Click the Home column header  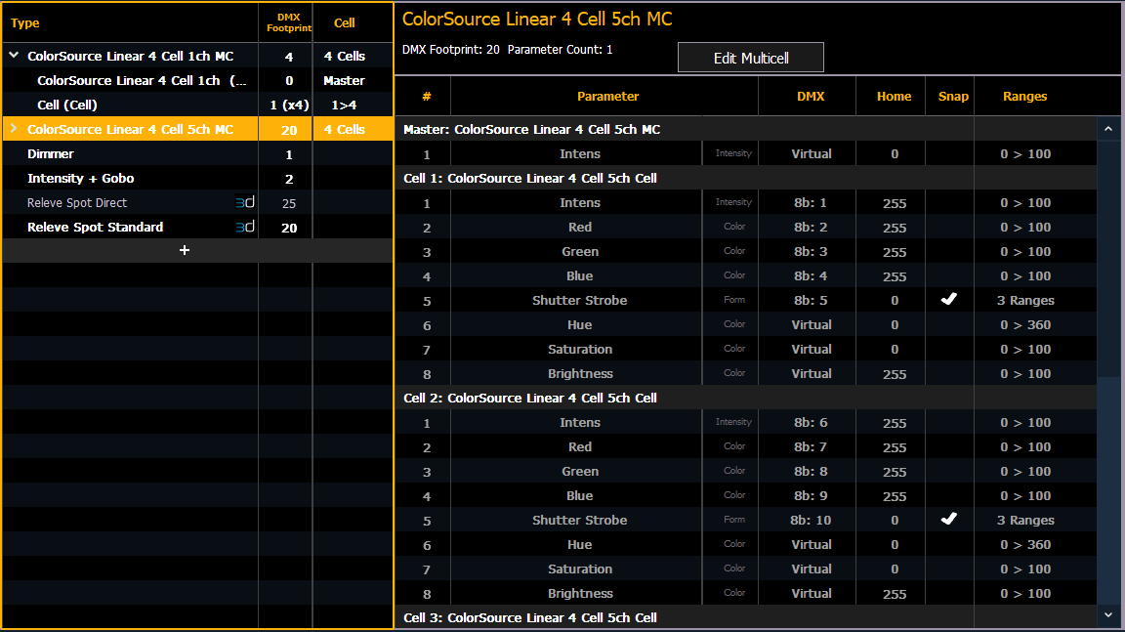point(894,96)
